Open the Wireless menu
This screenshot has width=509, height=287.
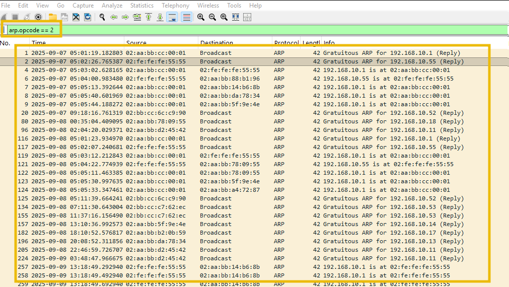click(208, 6)
